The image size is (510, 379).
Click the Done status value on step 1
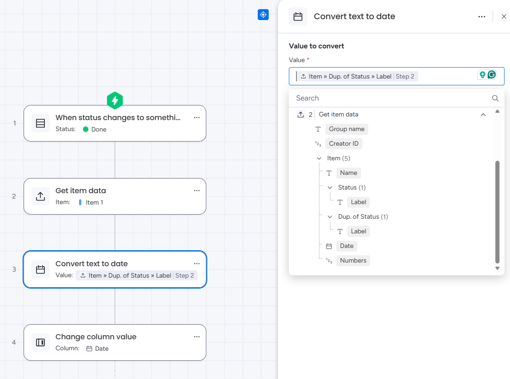pos(95,129)
